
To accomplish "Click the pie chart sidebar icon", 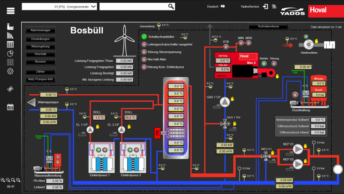I will (x=10, y=53).
